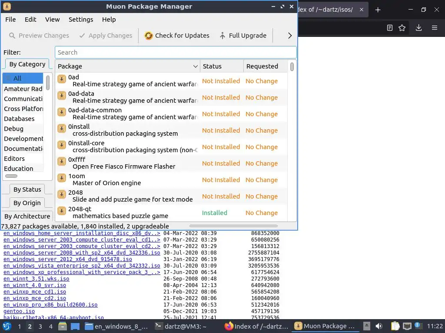Image resolution: width=445 pixels, height=333 pixels.
Task: Click the package list vertical scrollbar
Action: (x=292, y=67)
